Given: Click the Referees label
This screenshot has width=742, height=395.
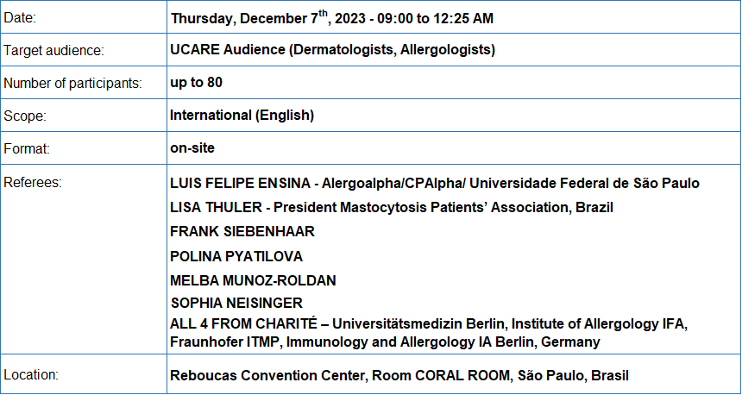Looking at the screenshot, I should click(x=33, y=183).
